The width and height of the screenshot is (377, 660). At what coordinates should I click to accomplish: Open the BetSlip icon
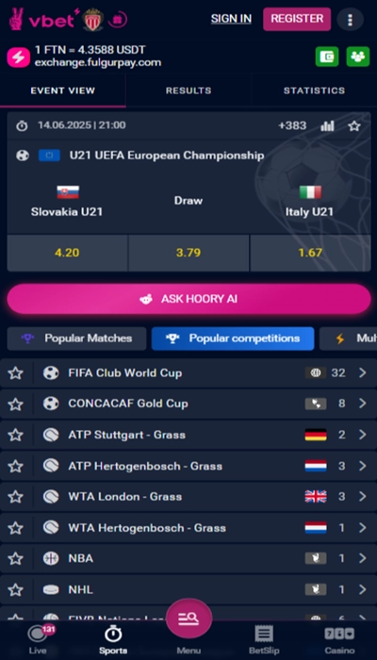[264, 639]
